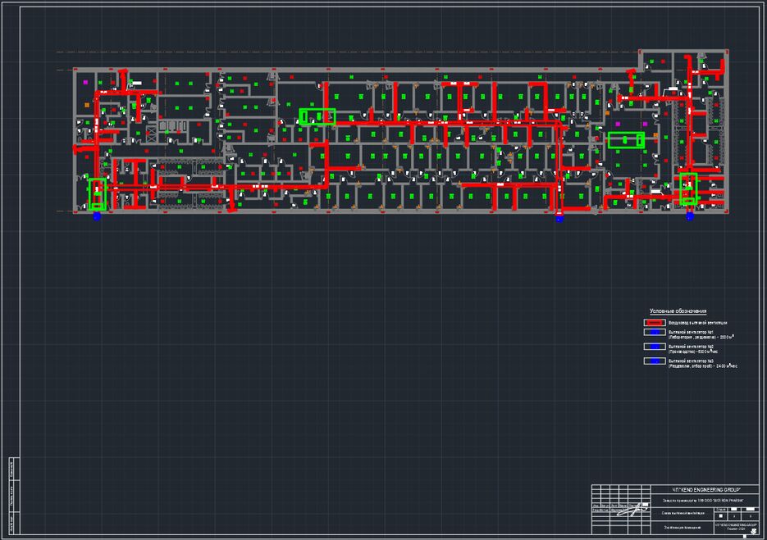Click the green rectangle in the upper-center plan
Screen dimensions: 767x540
pyautogui.click(x=317, y=116)
